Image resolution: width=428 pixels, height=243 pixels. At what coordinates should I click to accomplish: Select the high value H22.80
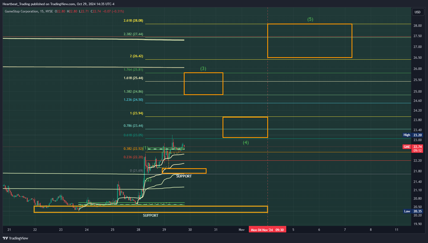tap(72, 11)
